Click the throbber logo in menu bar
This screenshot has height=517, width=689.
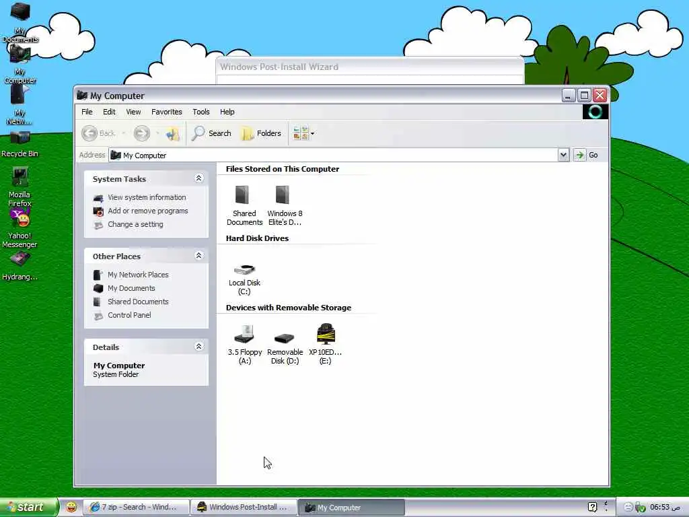[595, 112]
